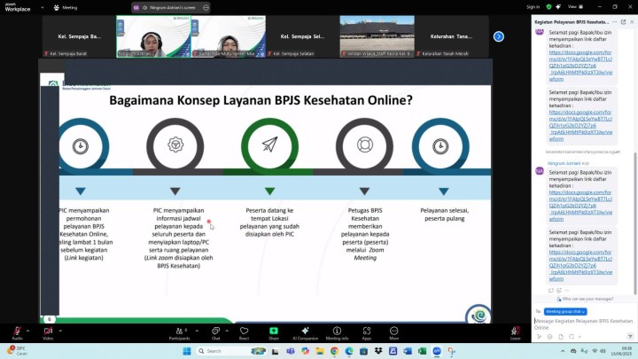Click the green Share screen button

[x=274, y=333]
